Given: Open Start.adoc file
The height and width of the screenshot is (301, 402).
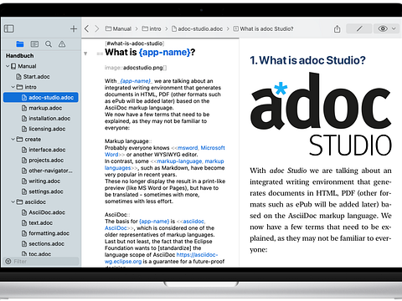Looking at the screenshot, I should tap(33, 77).
